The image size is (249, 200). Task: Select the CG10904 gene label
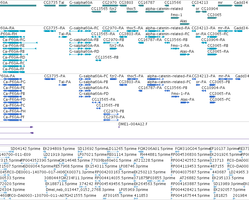tap(209, 9)
